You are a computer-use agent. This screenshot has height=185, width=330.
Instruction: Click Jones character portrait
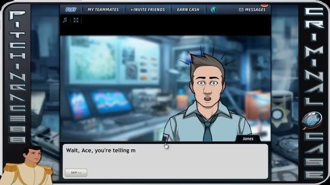(207, 98)
